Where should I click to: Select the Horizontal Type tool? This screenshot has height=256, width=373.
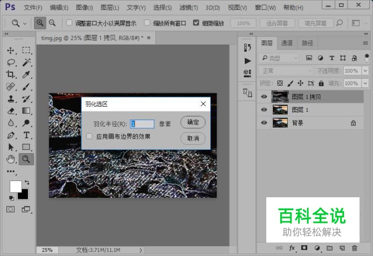pyautogui.click(x=26, y=135)
